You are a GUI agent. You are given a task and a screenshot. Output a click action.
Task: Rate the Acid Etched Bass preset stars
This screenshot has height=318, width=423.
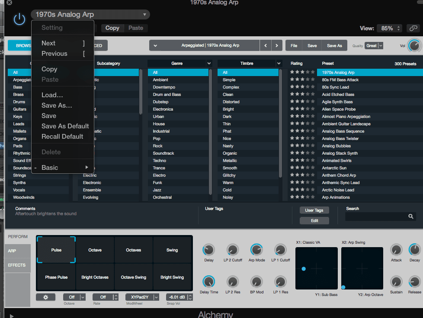point(302,94)
